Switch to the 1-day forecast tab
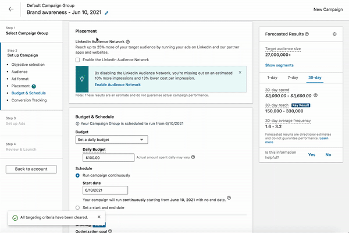The width and height of the screenshot is (349, 233). coord(272,77)
